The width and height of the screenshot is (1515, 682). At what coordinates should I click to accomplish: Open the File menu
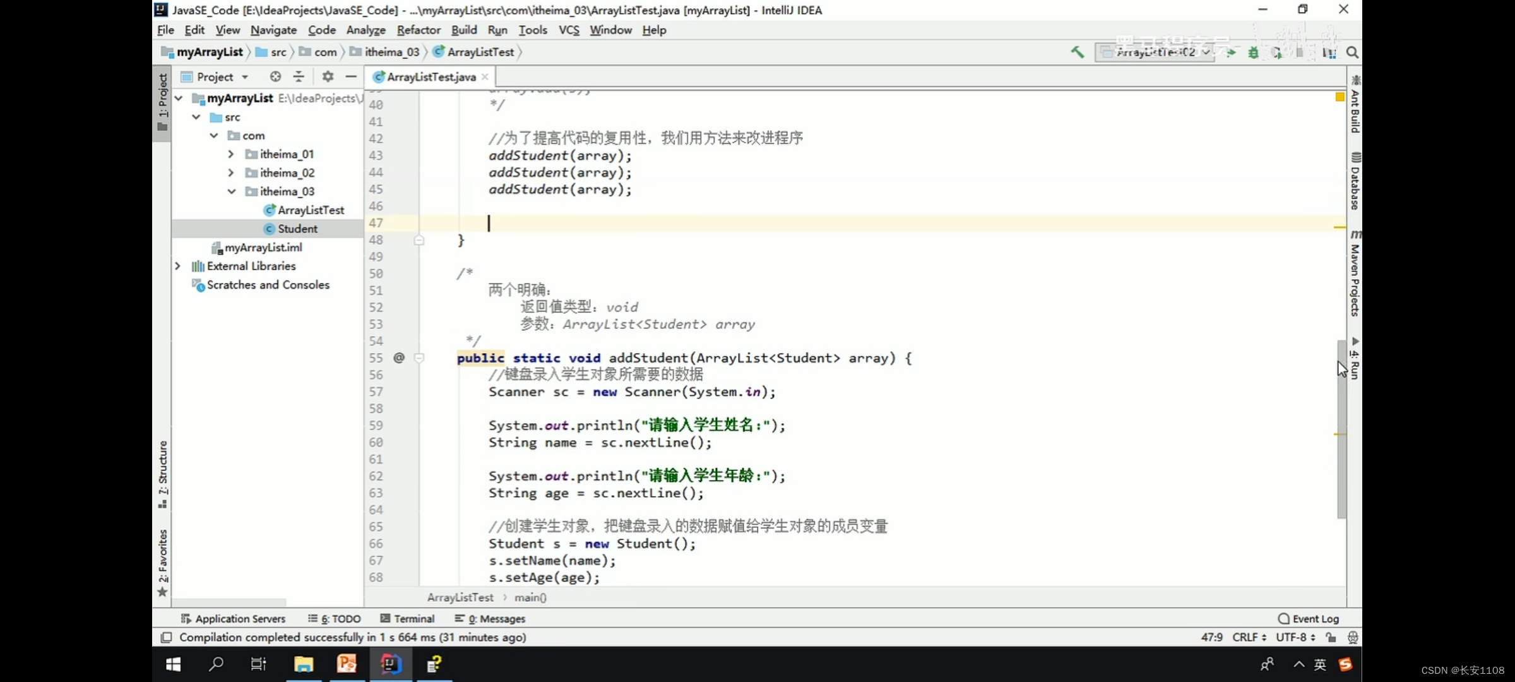point(165,30)
